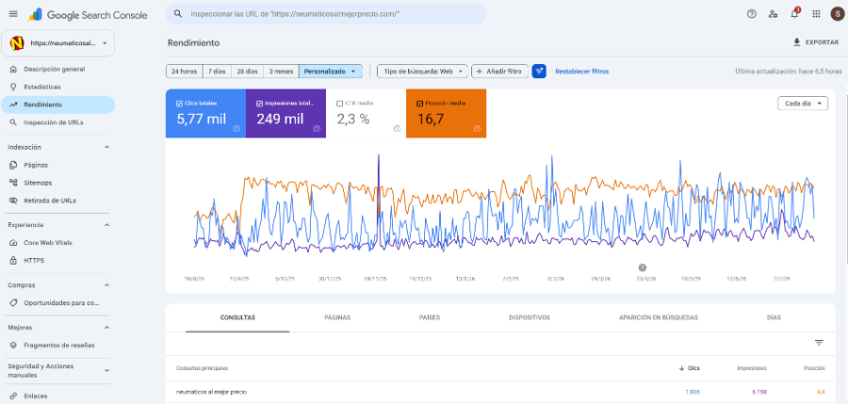Viewport: 848px width, 404px height.
Task: Sort table by Clics column
Action: coord(689,368)
